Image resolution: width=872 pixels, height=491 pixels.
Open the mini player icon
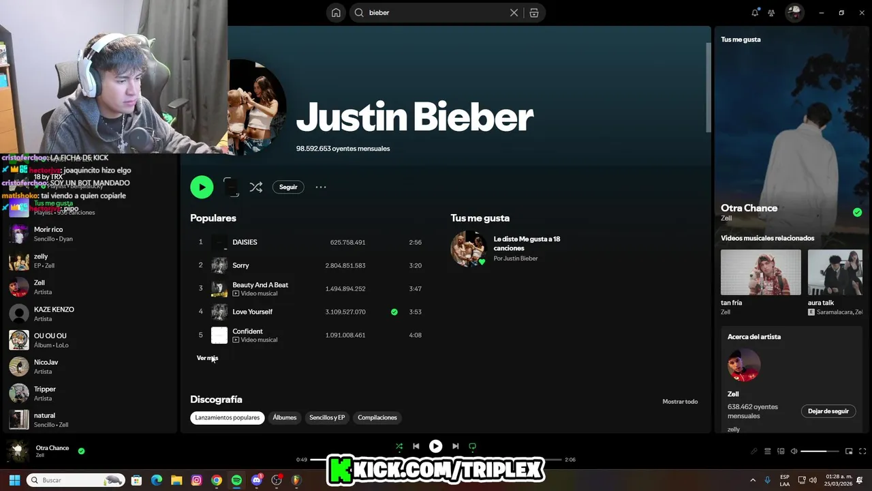coord(849,451)
